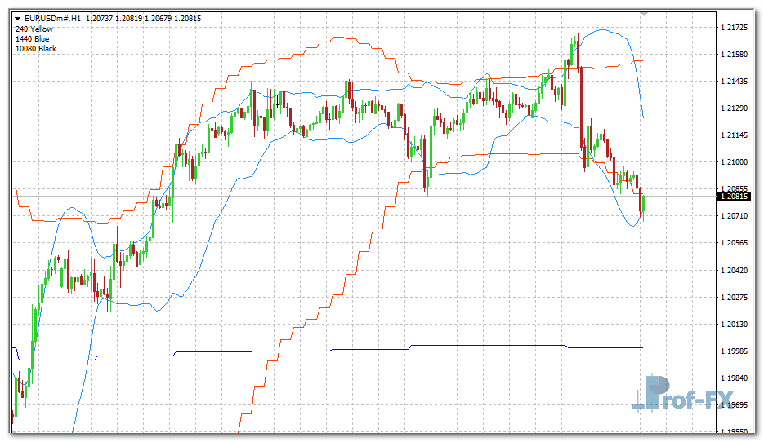Click the current price tag 1.20815
The image size is (764, 442).
pos(735,197)
